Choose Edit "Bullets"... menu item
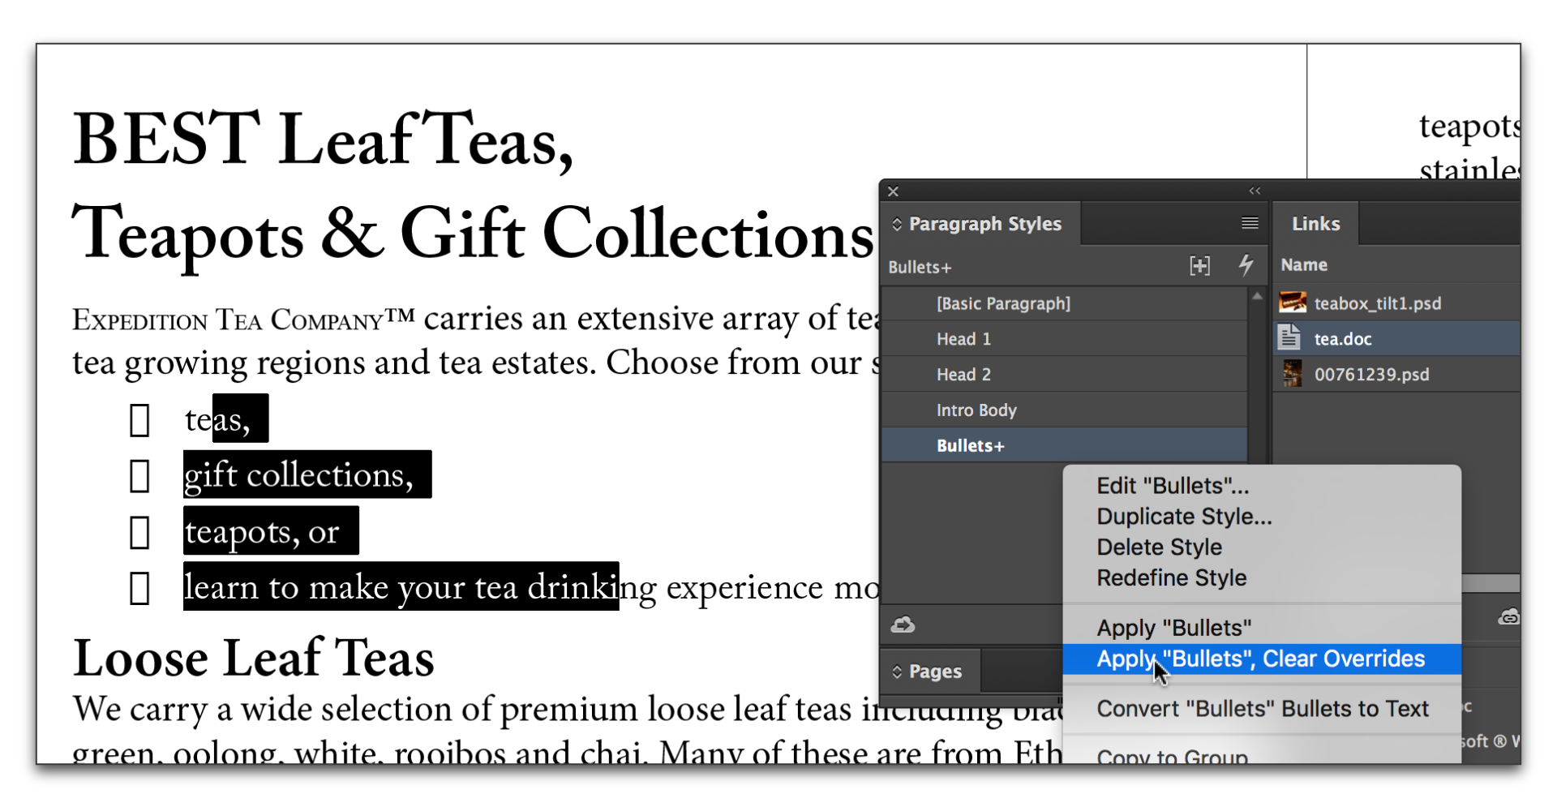Image resolution: width=1557 pixels, height=807 pixels. pyautogui.click(x=1262, y=486)
